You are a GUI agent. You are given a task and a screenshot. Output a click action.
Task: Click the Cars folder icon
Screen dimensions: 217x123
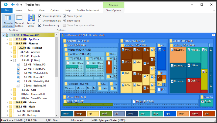(15, 90)
